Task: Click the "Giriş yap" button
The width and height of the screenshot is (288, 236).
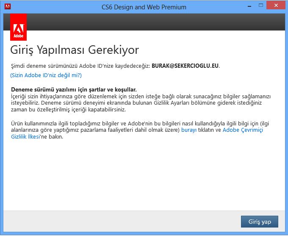Action: [x=260, y=222]
